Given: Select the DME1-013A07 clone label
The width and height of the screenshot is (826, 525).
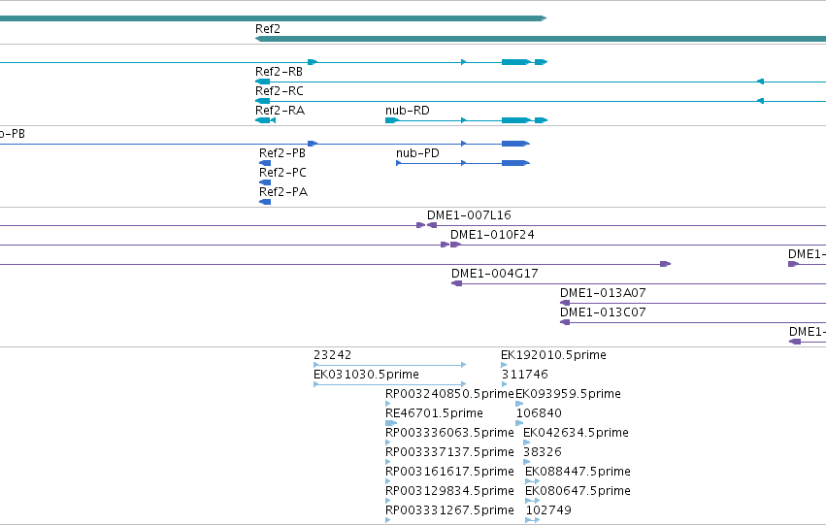Looking at the screenshot, I should pyautogui.click(x=603, y=293).
